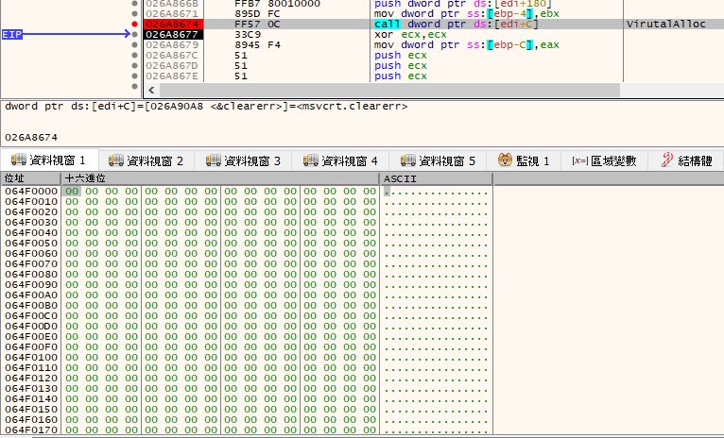Select highlighted address 026A8677 in disassembly
The image size is (724, 438).
tap(173, 35)
